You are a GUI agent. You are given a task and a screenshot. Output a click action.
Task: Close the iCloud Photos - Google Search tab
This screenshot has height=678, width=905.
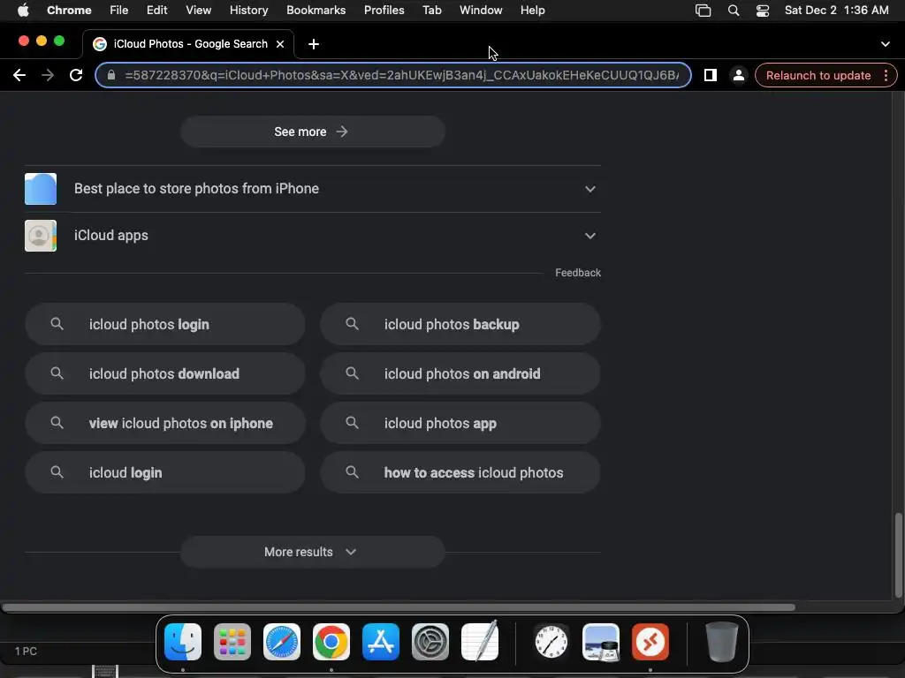point(280,44)
